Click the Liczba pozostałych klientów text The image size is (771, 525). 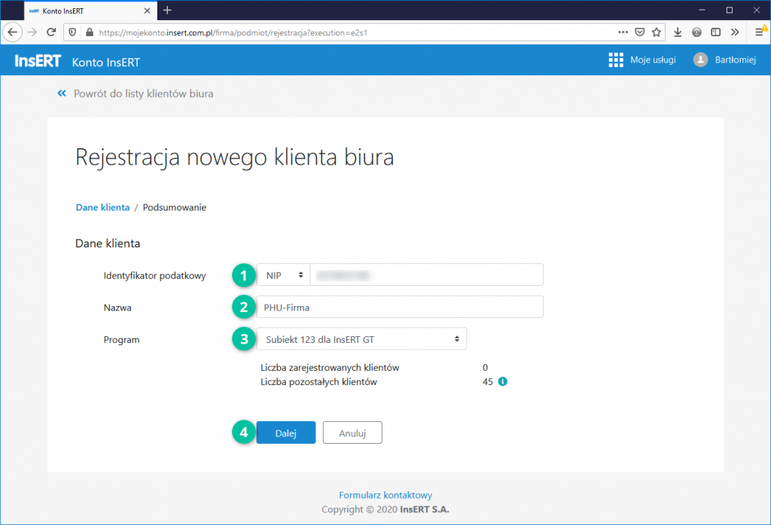[x=318, y=381]
